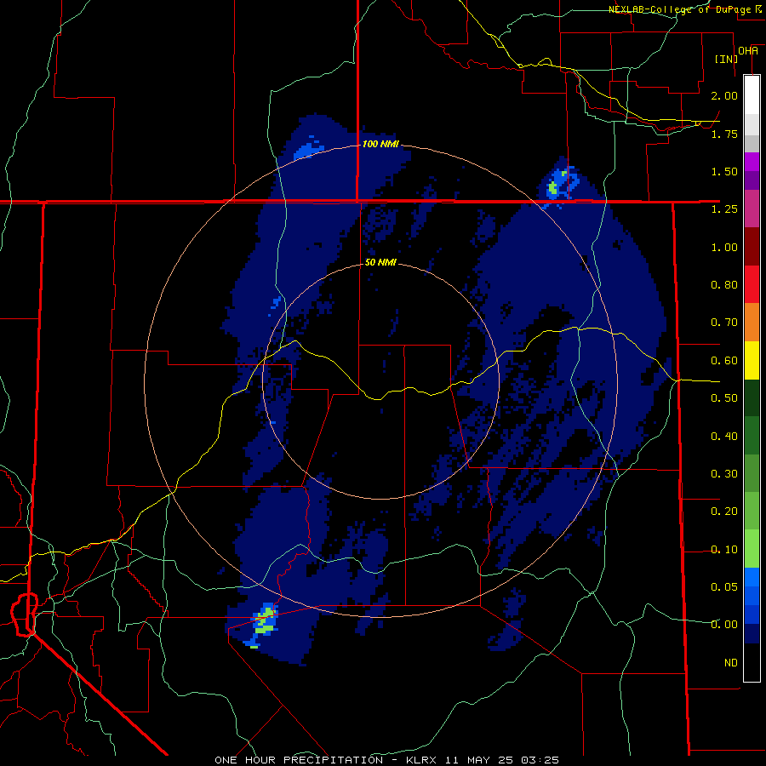
Task: Click the 100 NMI range ring label
Action: (x=380, y=144)
